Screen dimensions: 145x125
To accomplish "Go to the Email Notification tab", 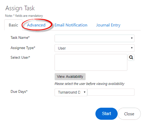I will tap(71, 25).
